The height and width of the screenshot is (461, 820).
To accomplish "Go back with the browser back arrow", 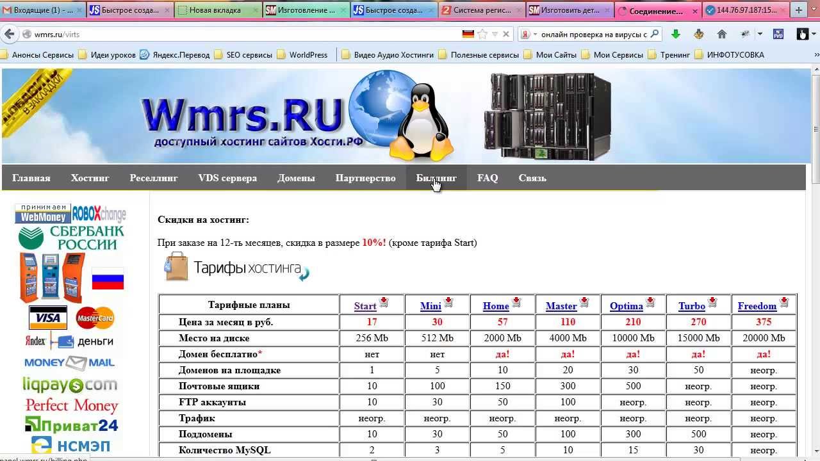I will pos(10,34).
